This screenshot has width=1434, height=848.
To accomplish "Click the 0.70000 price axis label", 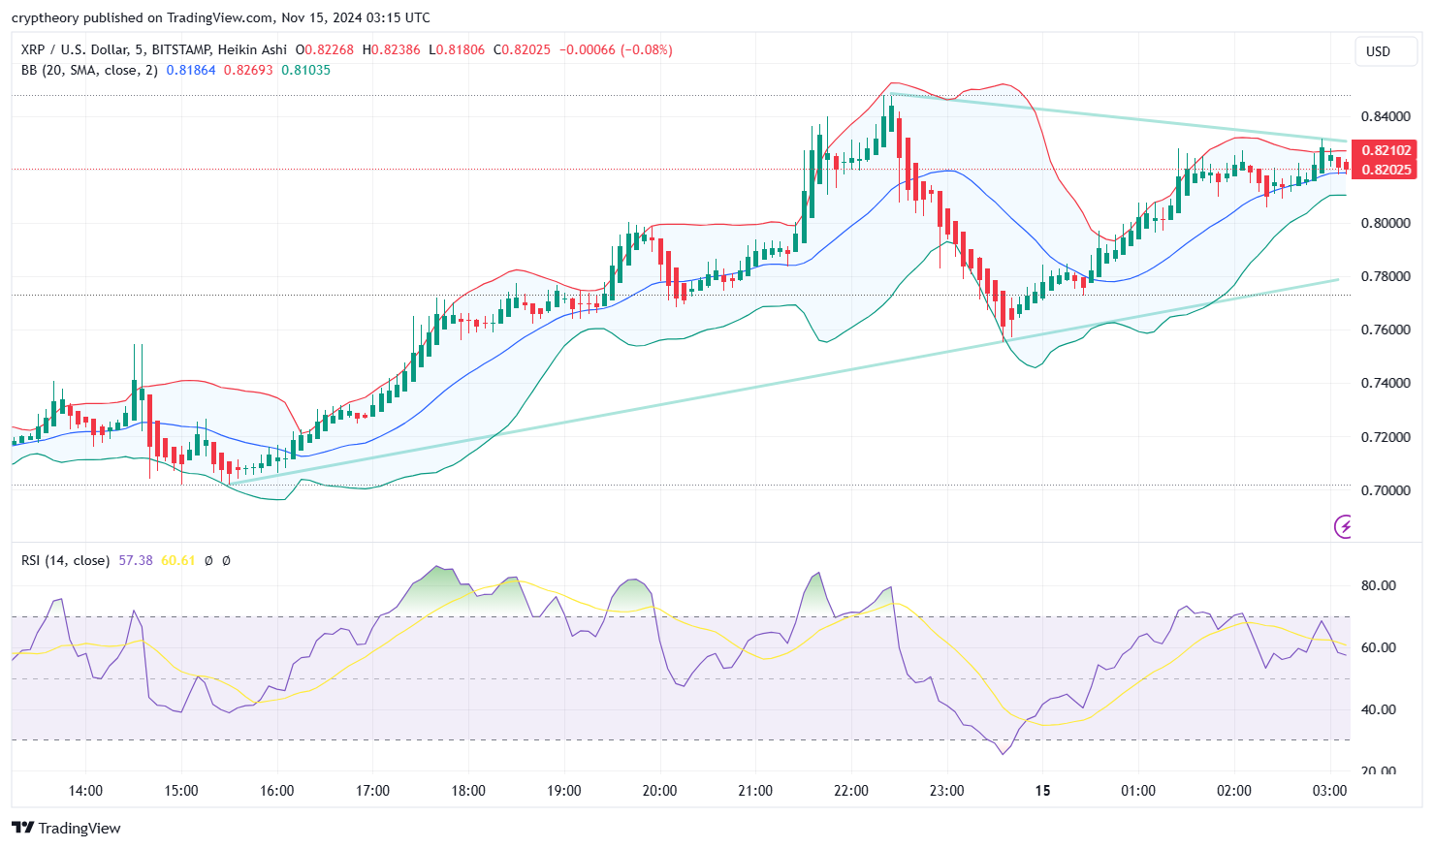I will point(1386,490).
